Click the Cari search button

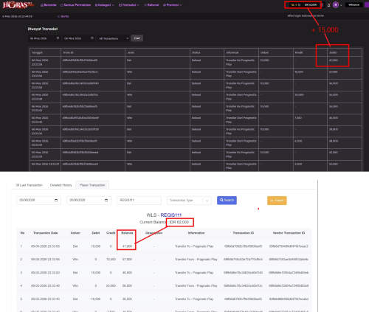pos(137,38)
